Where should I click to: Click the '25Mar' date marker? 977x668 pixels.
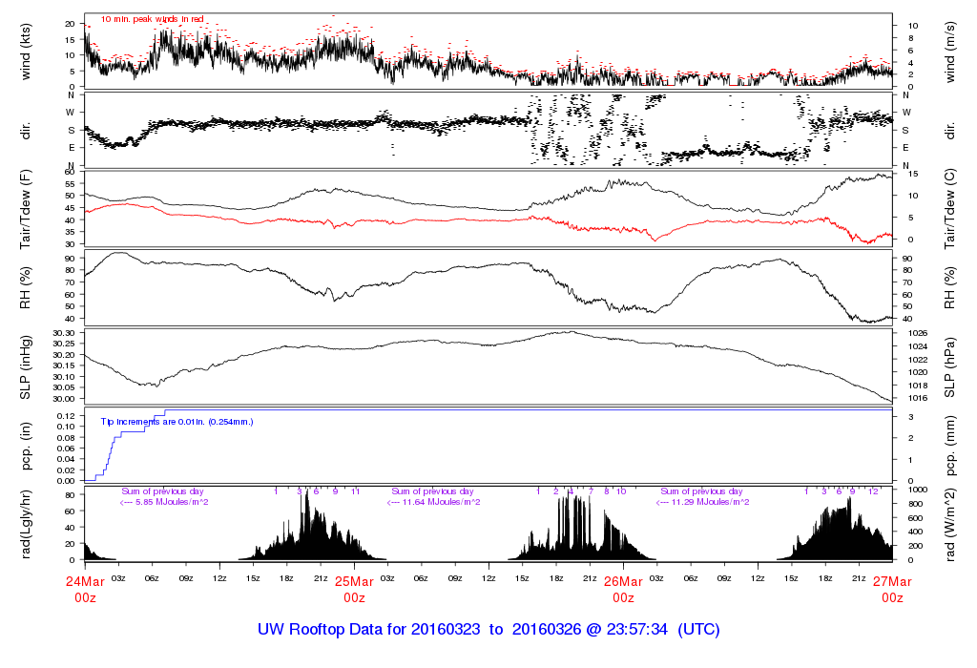(354, 581)
